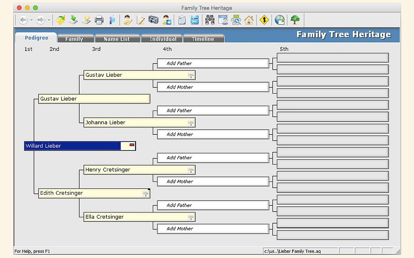Go to home person icon
This screenshot has width=414, height=258.
pyautogui.click(x=249, y=20)
